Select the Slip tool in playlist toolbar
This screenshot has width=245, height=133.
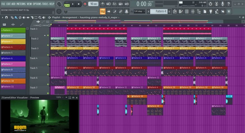[x=28, y=17]
